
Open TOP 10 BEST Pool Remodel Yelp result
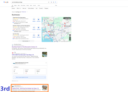click(x=23, y=55)
